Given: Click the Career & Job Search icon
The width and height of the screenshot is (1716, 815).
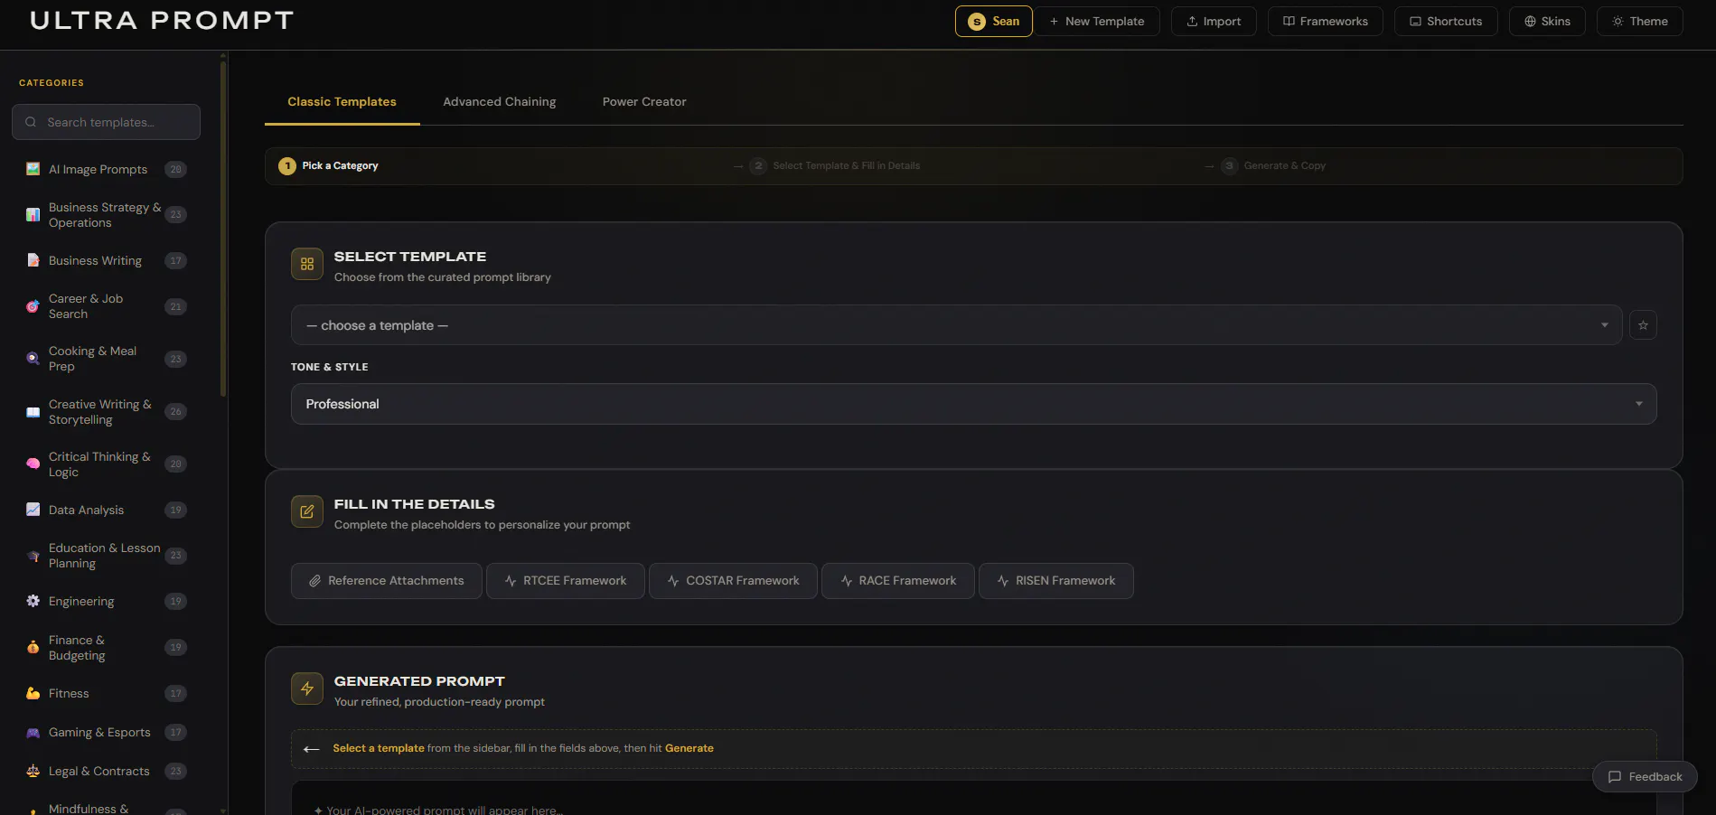Looking at the screenshot, I should click(x=33, y=306).
